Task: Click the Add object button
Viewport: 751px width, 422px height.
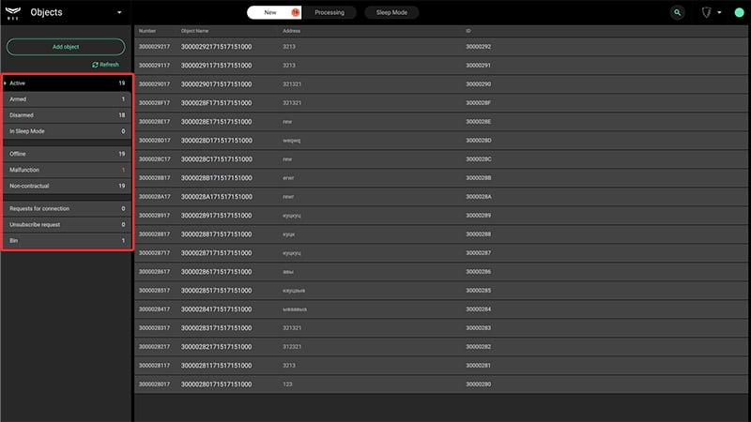Action: (x=66, y=47)
